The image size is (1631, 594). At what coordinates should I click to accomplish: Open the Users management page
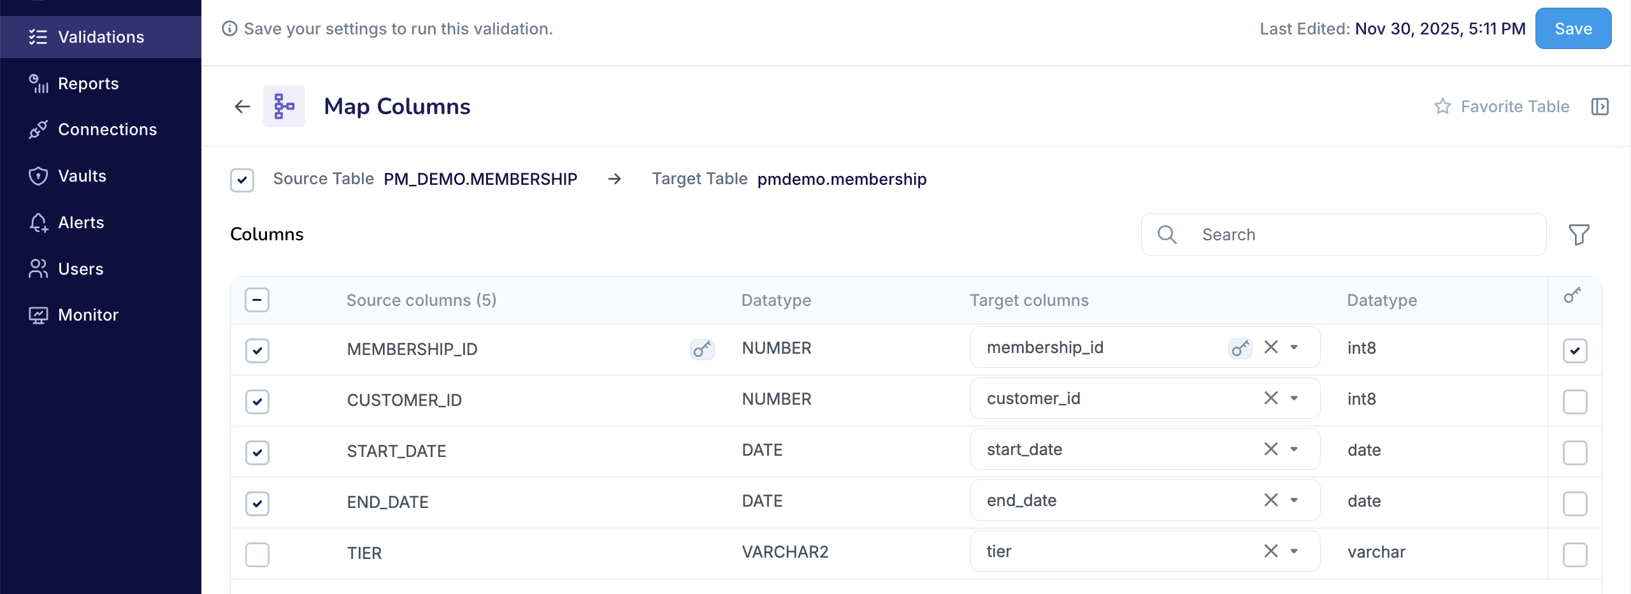click(81, 268)
